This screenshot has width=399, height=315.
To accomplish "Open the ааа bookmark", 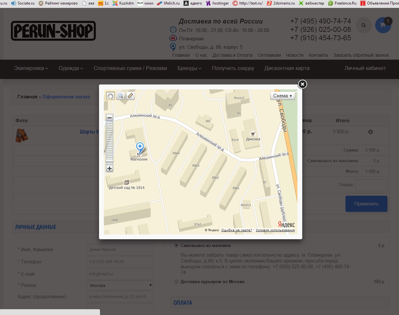I will point(88,3).
